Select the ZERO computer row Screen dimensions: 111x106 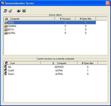[x=50, y=22]
